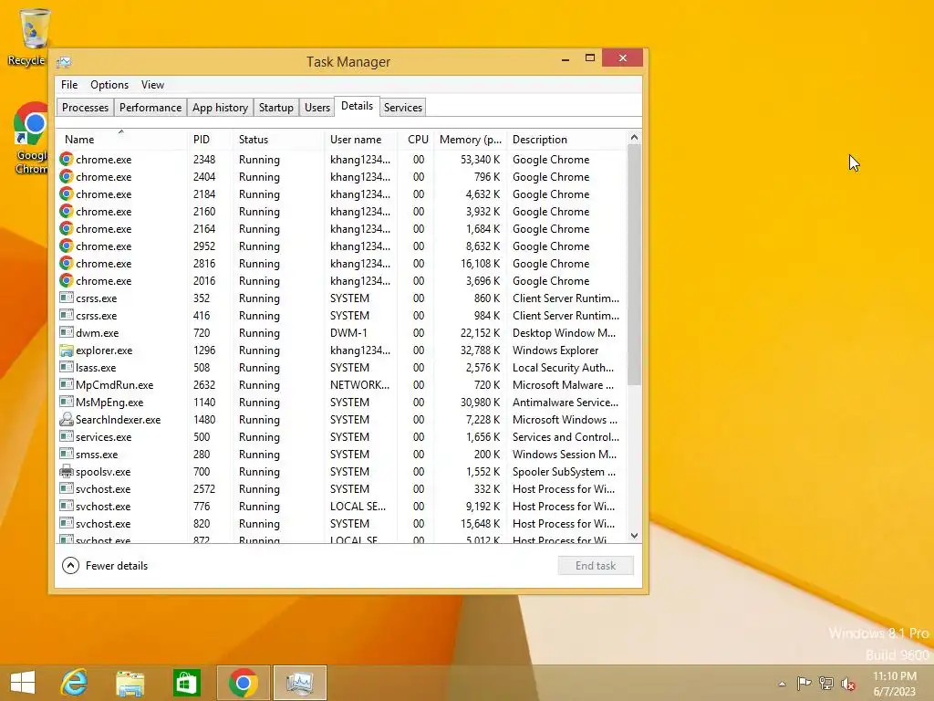Sort by the CPU column header
The height and width of the screenshot is (701, 934).
[418, 140]
